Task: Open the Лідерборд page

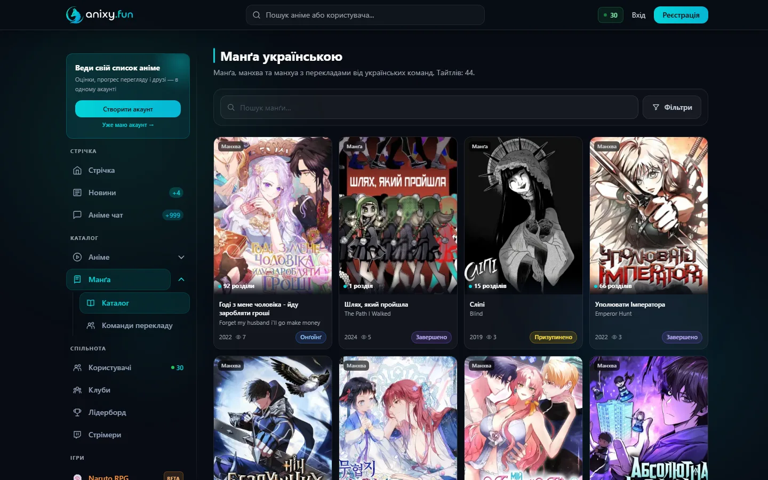Action: click(128, 412)
